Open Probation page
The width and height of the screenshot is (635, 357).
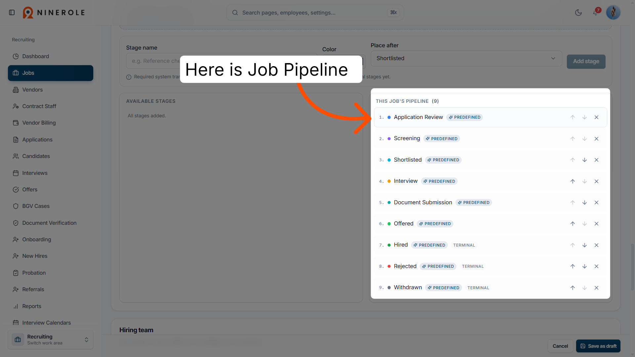click(51, 273)
